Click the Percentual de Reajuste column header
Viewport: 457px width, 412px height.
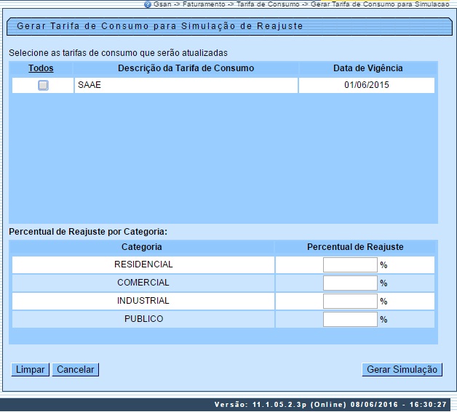click(355, 247)
